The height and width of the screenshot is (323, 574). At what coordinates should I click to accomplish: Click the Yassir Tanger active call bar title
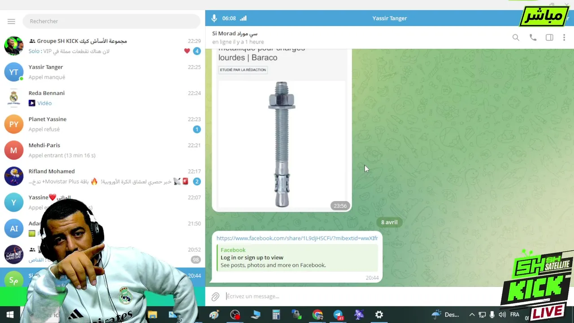(x=389, y=18)
